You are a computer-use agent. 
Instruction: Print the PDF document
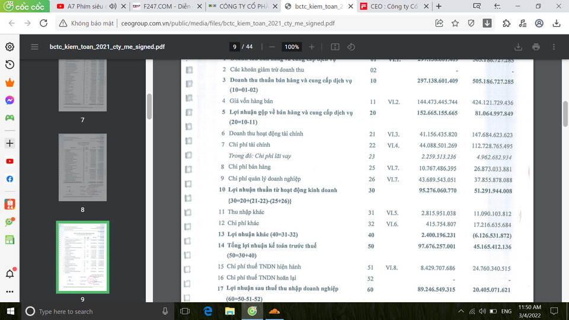click(536, 47)
